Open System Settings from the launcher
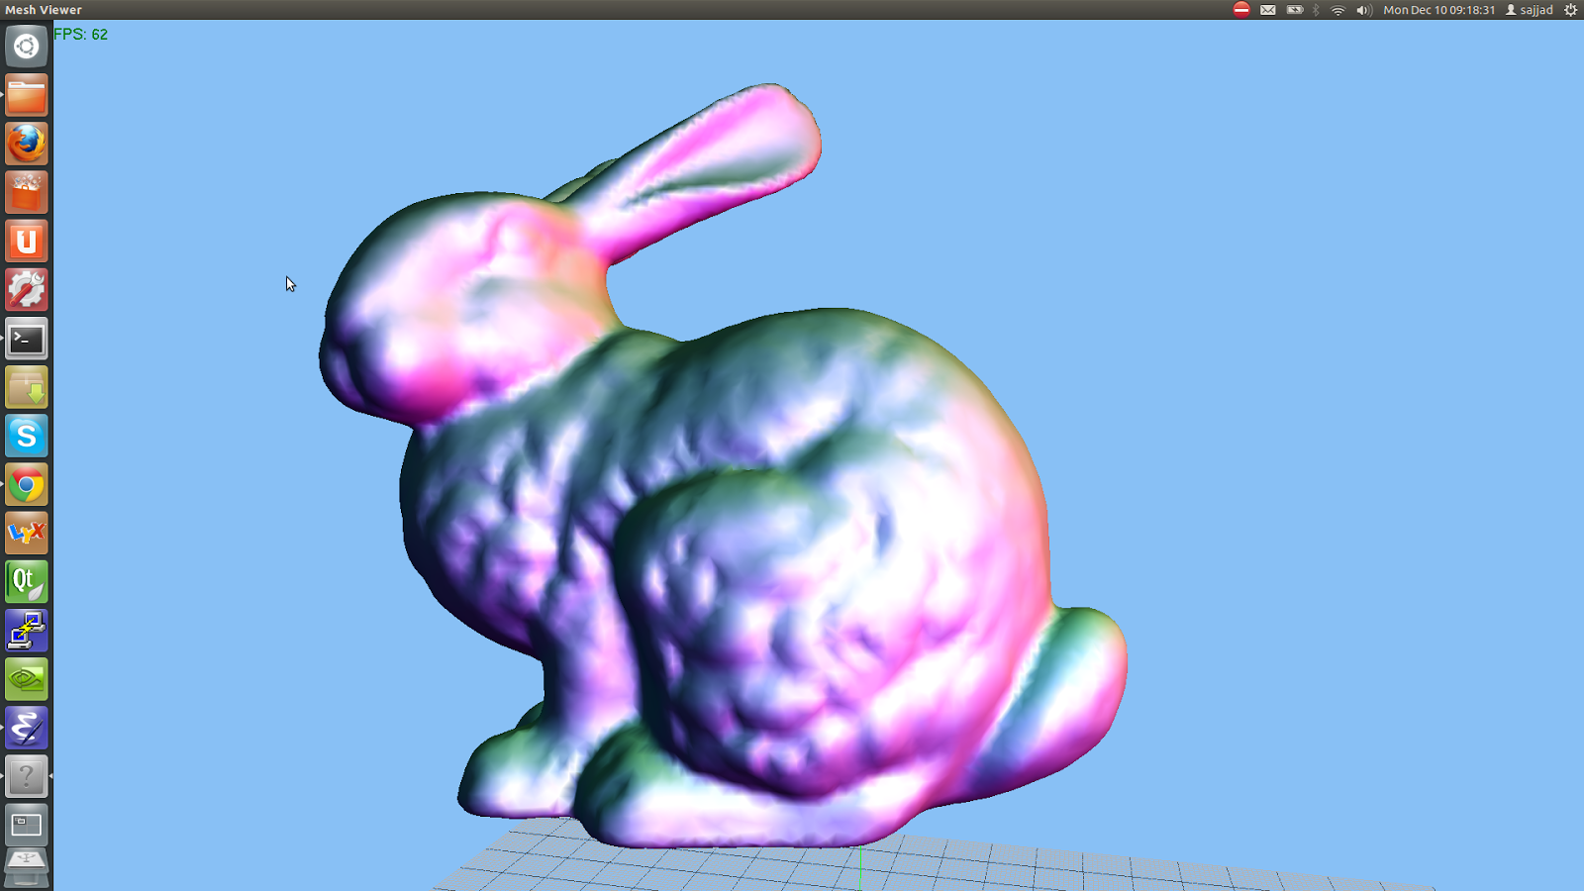 26,289
